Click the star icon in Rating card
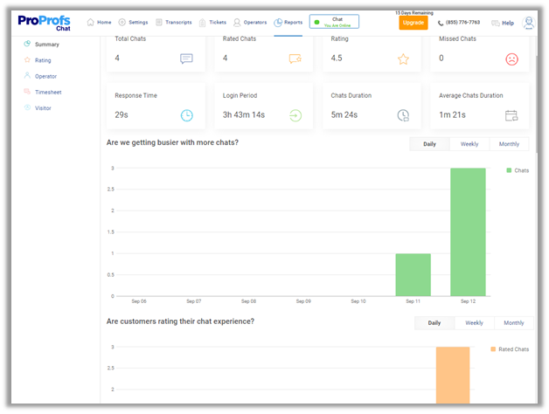The height and width of the screenshot is (414, 549). pyautogui.click(x=403, y=59)
